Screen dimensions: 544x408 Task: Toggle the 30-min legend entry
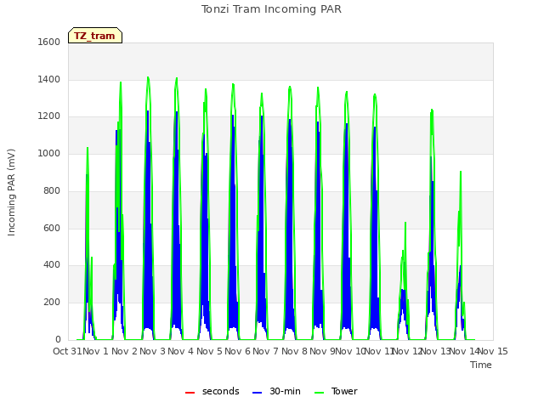point(276,391)
